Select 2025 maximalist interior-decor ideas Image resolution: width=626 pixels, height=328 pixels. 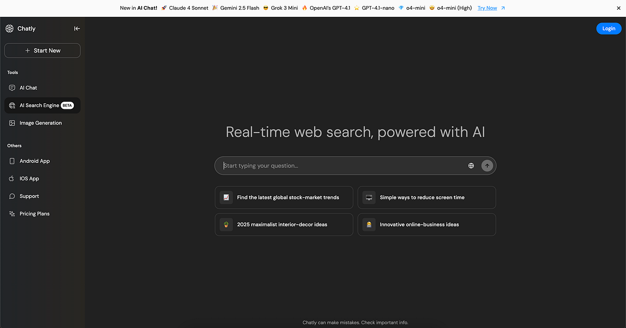[x=284, y=225]
